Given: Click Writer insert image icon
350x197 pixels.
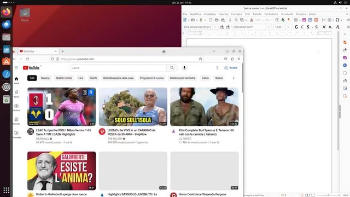Looking at the screenshot, I should point(304,20).
